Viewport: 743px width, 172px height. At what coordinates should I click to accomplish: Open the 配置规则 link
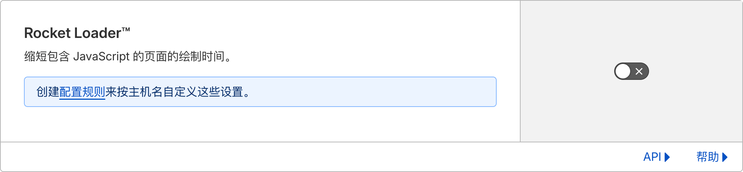pyautogui.click(x=82, y=92)
